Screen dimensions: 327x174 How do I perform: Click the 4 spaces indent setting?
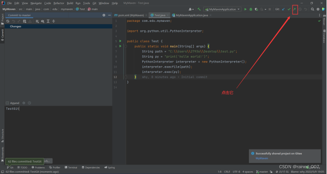click(x=248, y=172)
